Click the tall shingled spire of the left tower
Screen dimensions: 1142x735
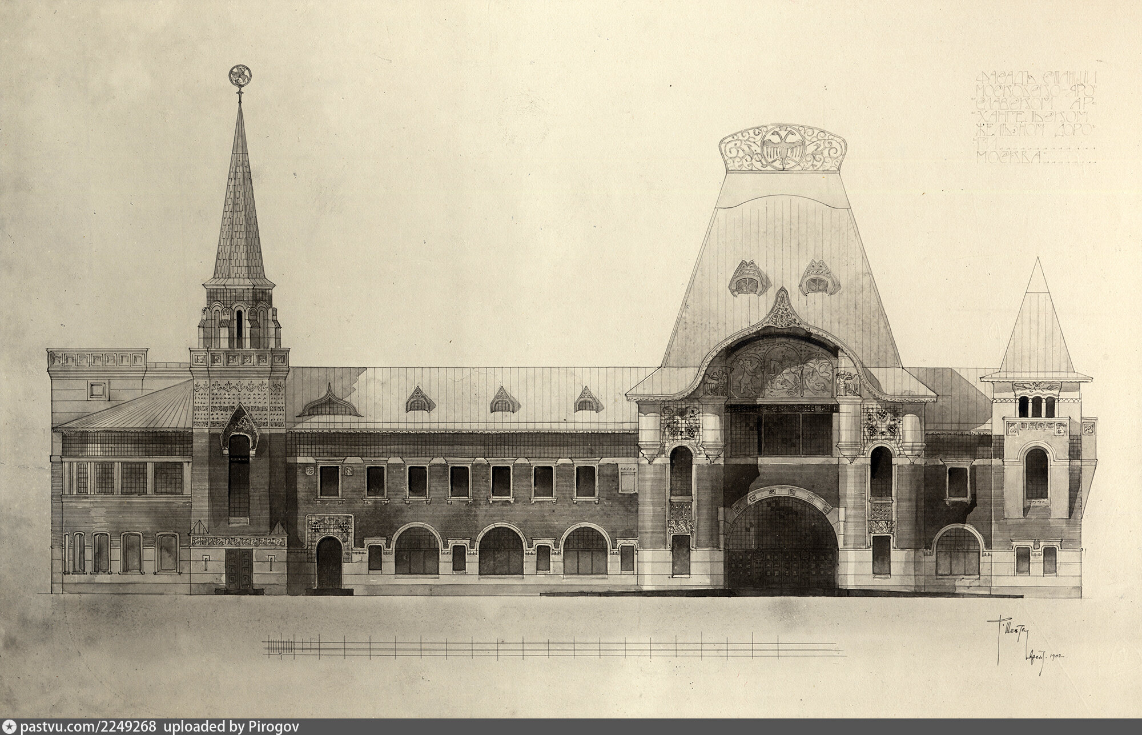(239, 212)
